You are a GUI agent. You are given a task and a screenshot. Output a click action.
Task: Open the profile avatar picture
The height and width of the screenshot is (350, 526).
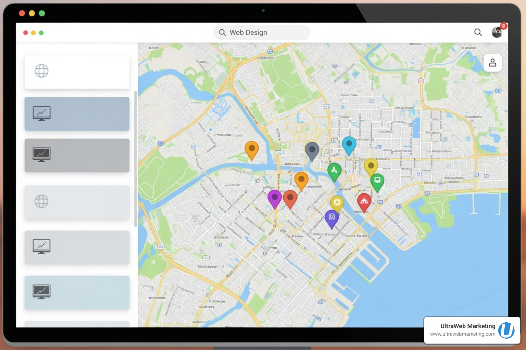[x=497, y=32]
